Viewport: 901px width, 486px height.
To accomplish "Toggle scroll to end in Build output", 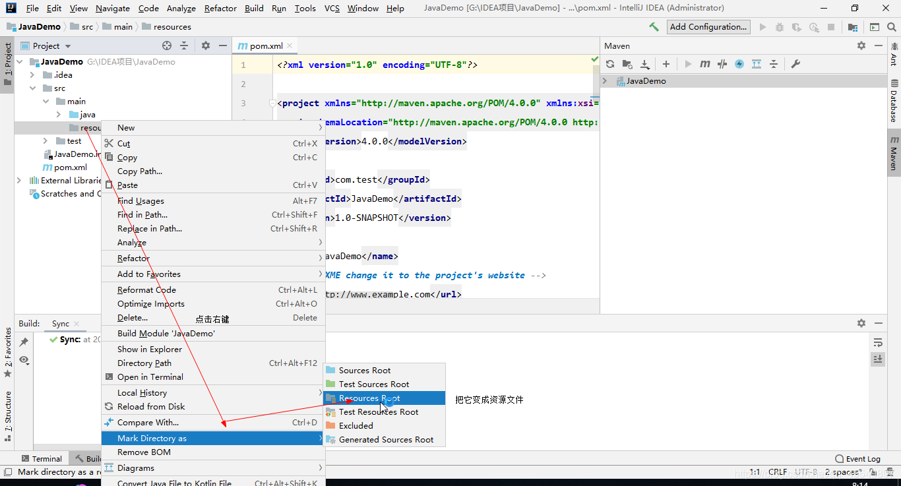I will click(x=878, y=359).
